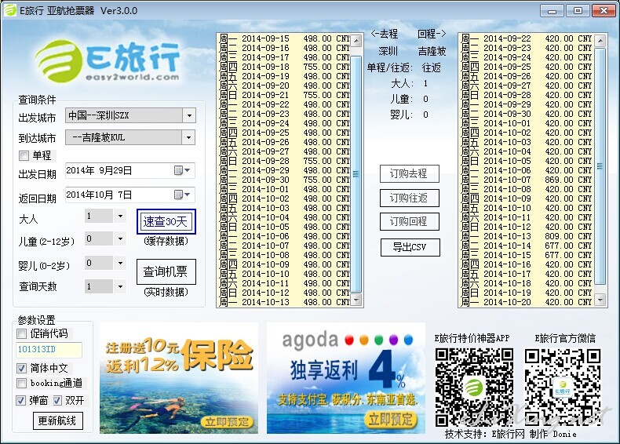The width and height of the screenshot is (620, 444).
Task: Open the insurance 保险 ad banner
Action: 179,378
